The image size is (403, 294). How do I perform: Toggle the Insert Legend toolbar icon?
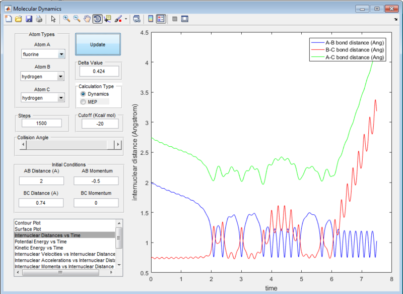160,19
